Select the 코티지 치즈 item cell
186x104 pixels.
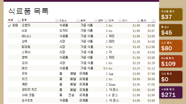click(x=29, y=90)
